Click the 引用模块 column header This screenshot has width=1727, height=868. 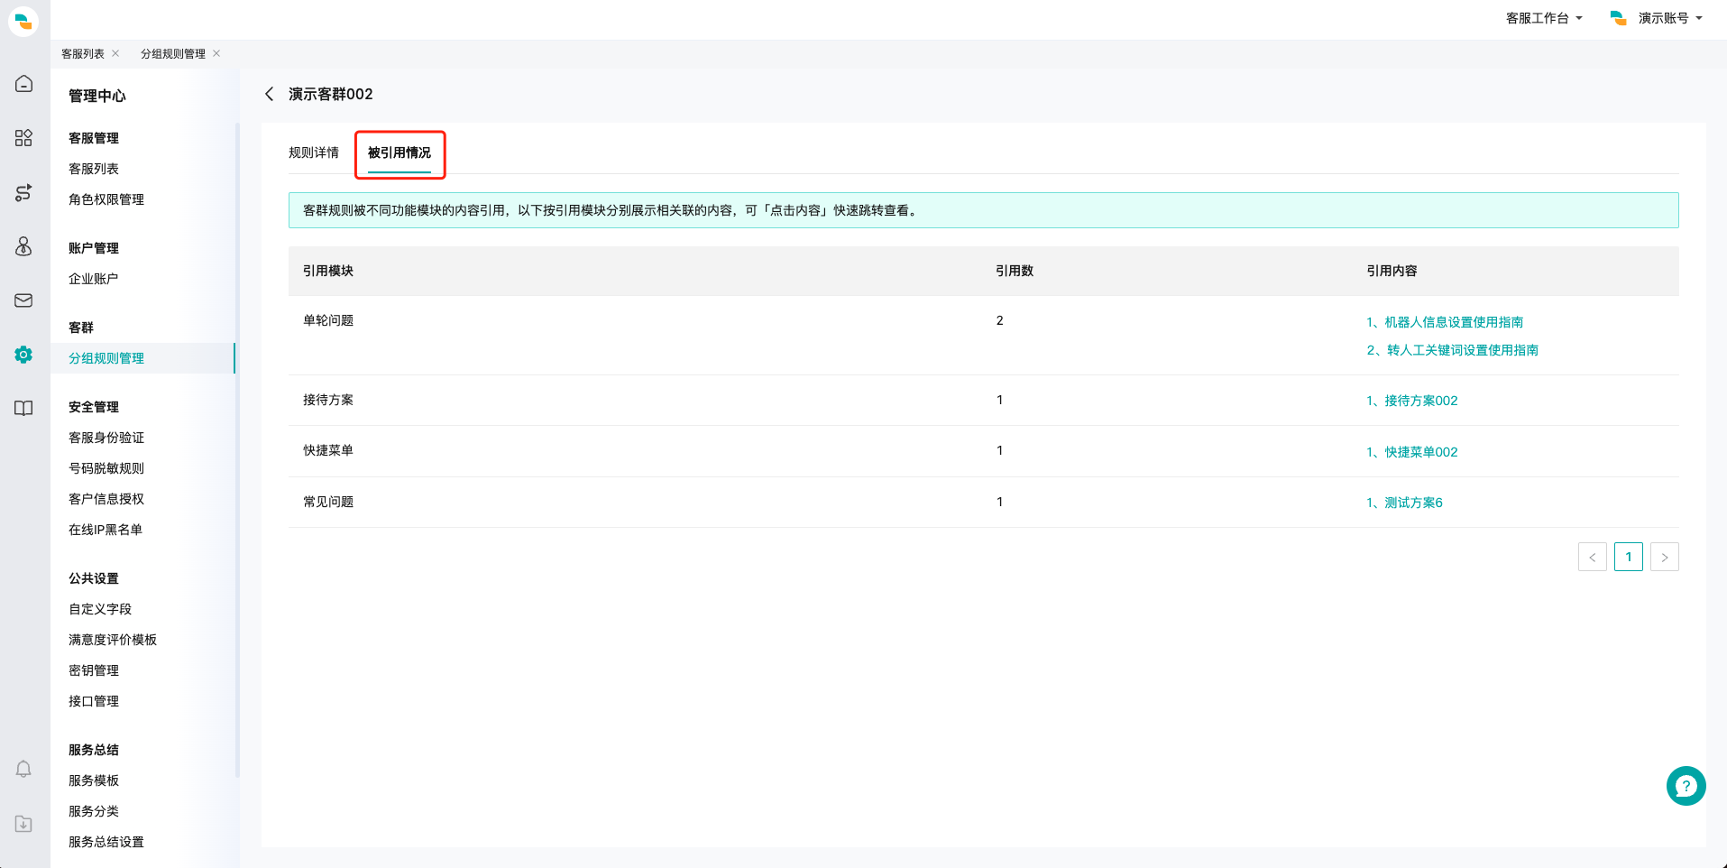tap(328, 271)
